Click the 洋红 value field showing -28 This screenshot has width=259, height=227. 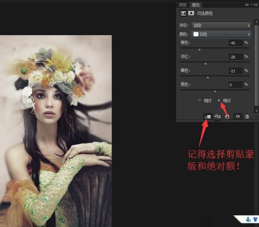pyautogui.click(x=236, y=57)
